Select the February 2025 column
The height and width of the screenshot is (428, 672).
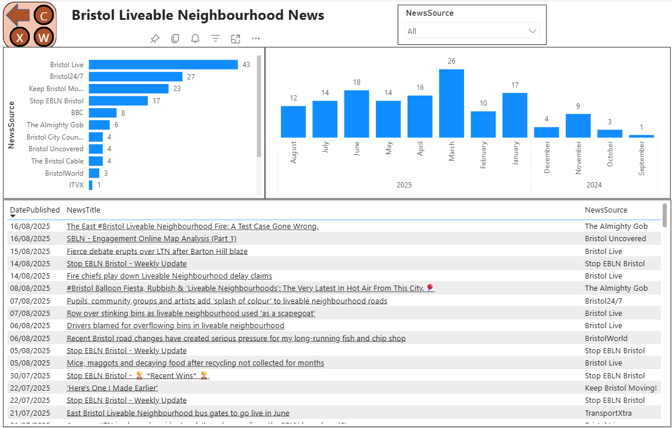483,124
